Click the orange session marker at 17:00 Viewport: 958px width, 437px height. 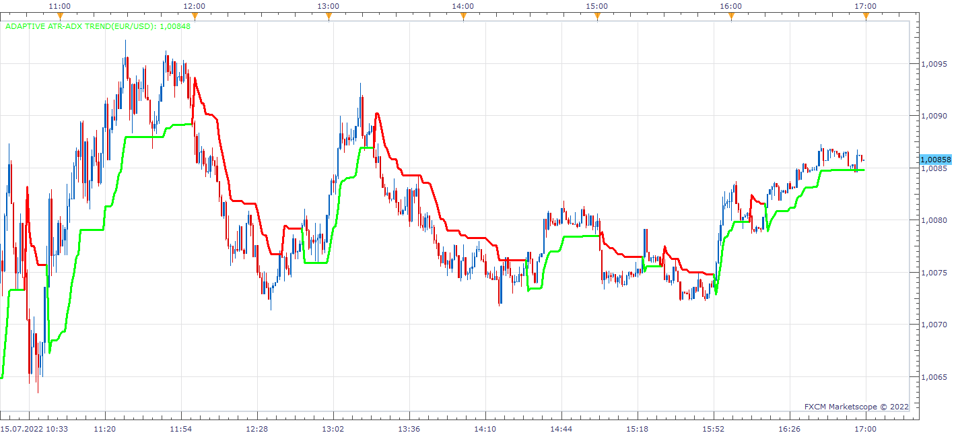click(865, 16)
